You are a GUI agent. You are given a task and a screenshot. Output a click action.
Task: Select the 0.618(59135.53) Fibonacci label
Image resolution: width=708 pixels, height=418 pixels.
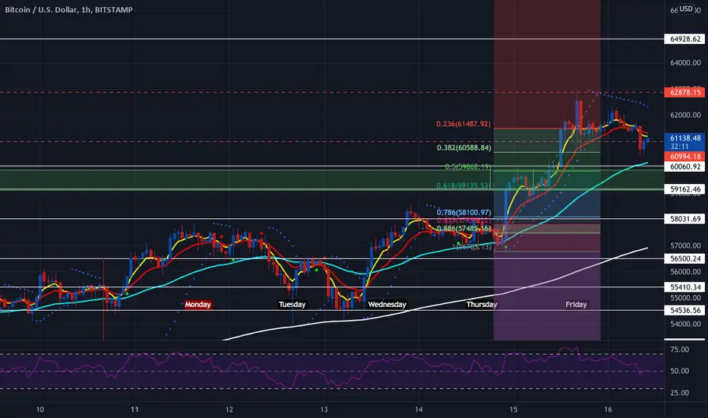463,185
